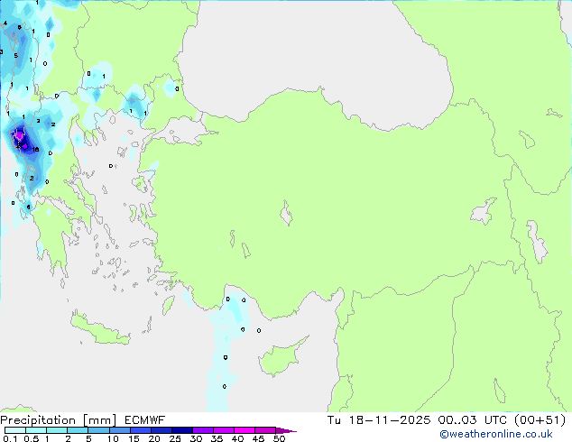This screenshot has width=572, height=442.
Task: Click the over-50 mm legend arrow tip
Action: coord(286,430)
